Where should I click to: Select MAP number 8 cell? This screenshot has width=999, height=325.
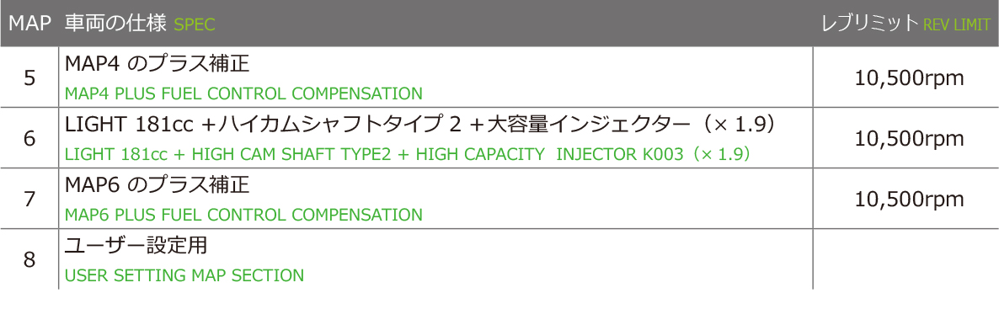point(29,259)
